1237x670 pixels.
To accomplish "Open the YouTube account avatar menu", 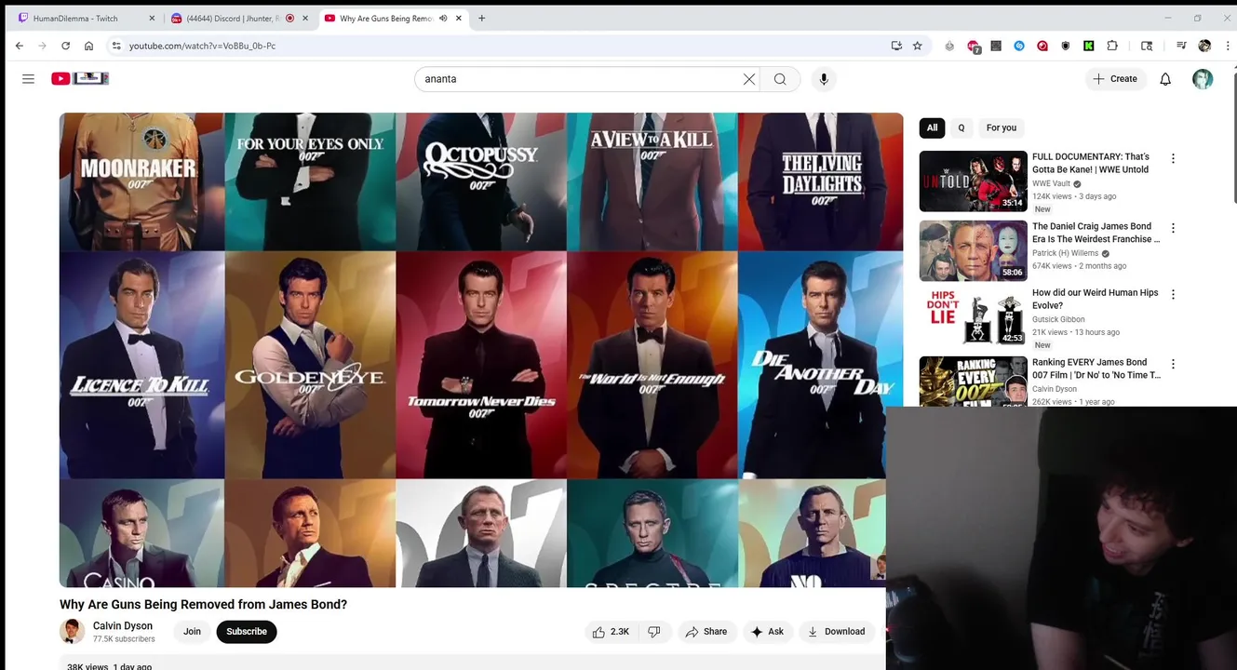I will 1203,79.
